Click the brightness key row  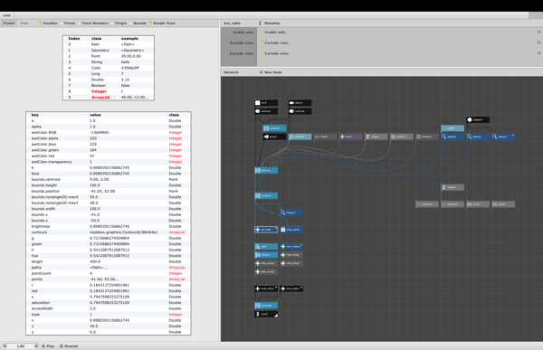pyautogui.click(x=108, y=226)
